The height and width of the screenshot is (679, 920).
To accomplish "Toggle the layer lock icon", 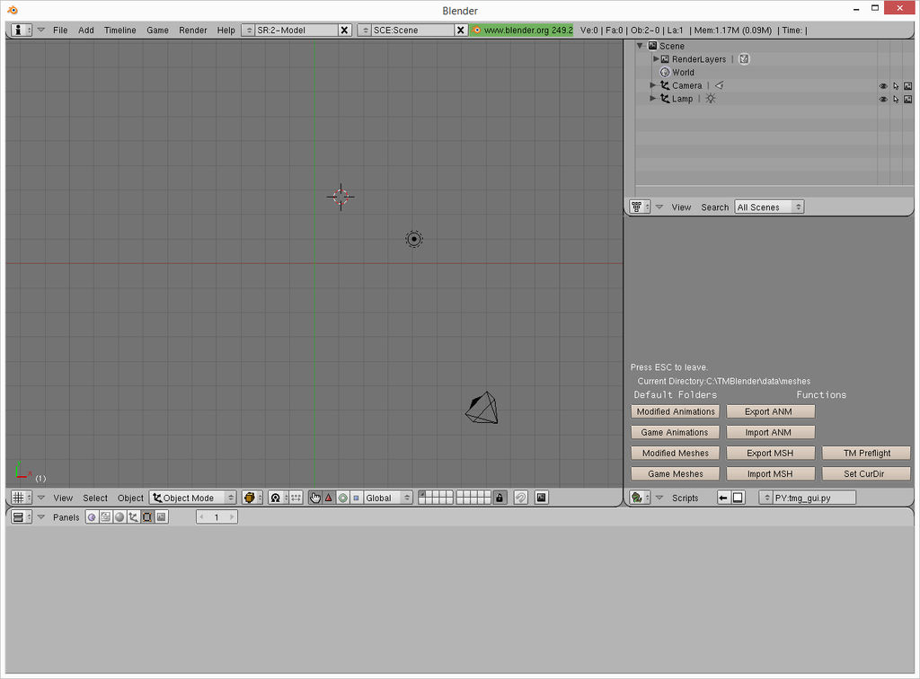I will [x=500, y=498].
